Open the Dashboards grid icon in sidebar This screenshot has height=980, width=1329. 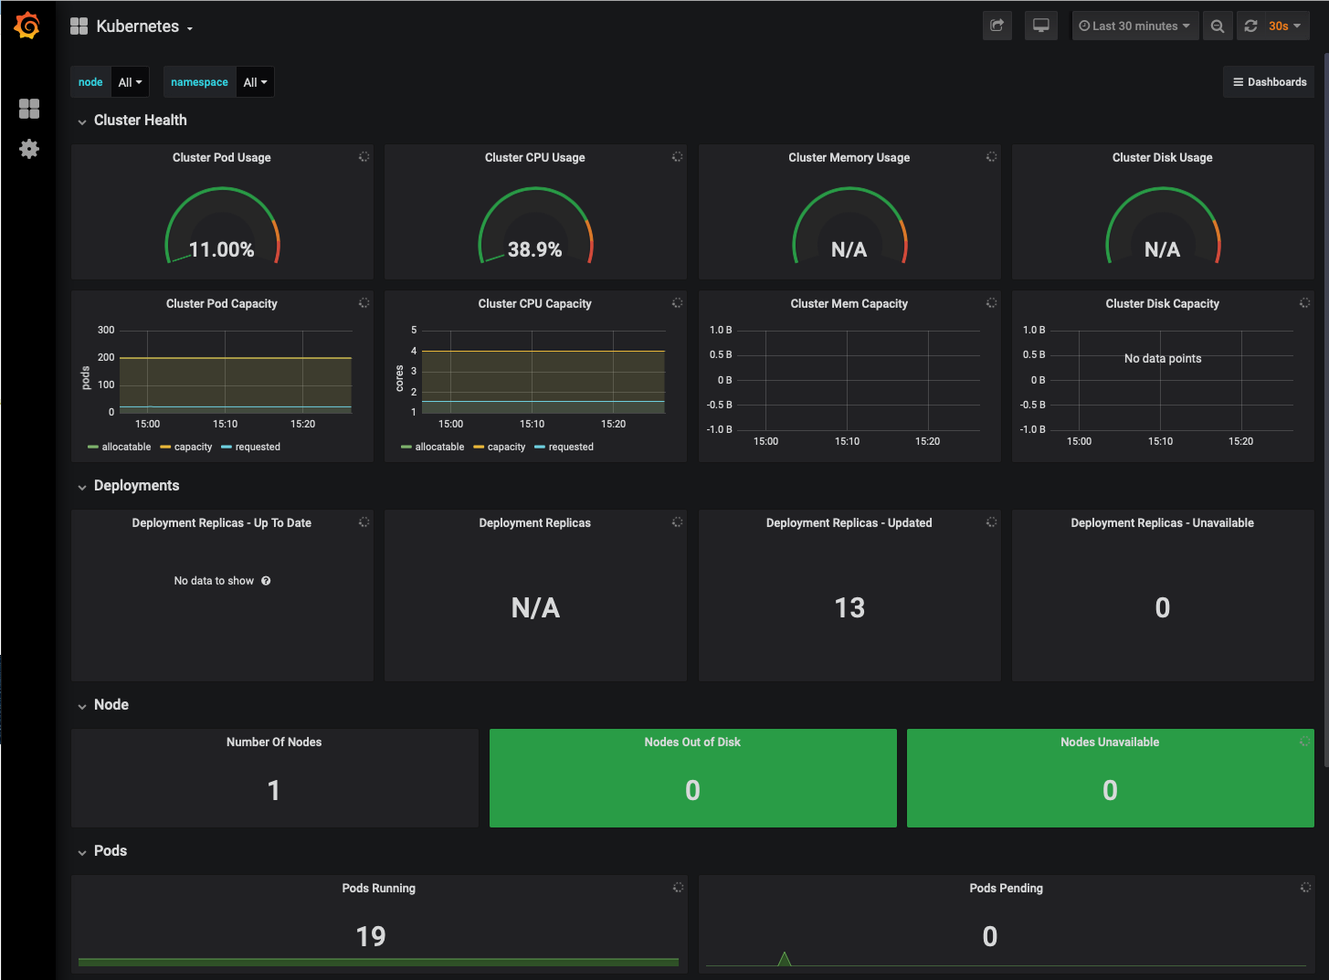(29, 109)
